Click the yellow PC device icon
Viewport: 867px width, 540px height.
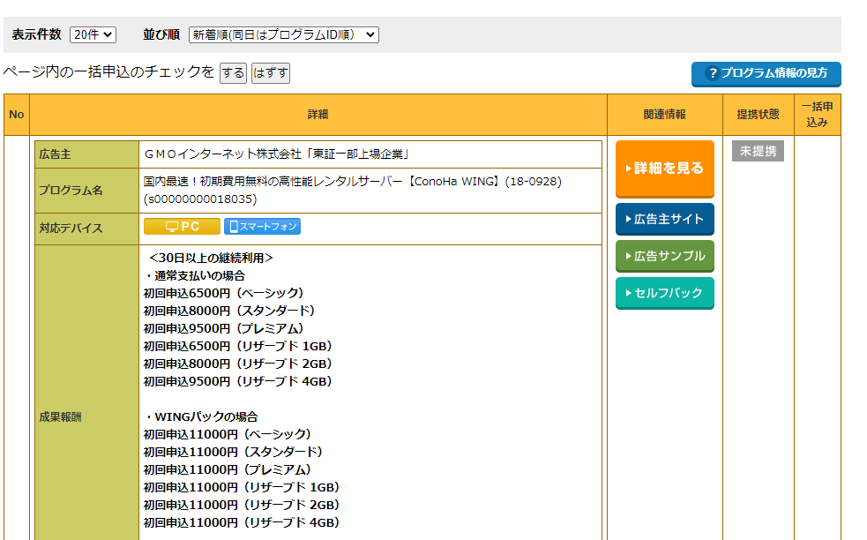181,227
